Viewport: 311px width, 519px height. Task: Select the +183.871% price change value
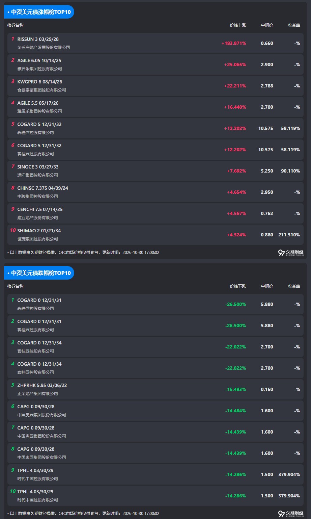click(x=234, y=43)
